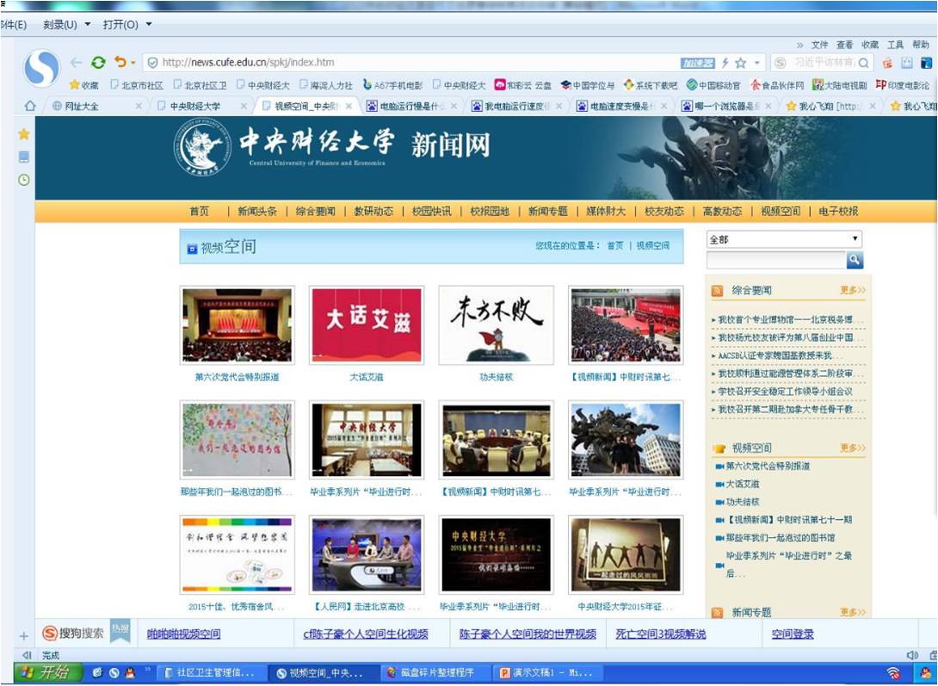Open the 工具 menu
Screen dimensions: 938x686
tap(895, 45)
